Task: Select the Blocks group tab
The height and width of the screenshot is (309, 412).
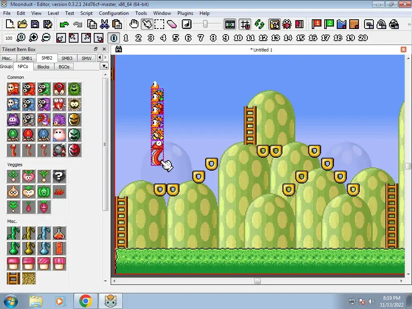Action: [43, 67]
